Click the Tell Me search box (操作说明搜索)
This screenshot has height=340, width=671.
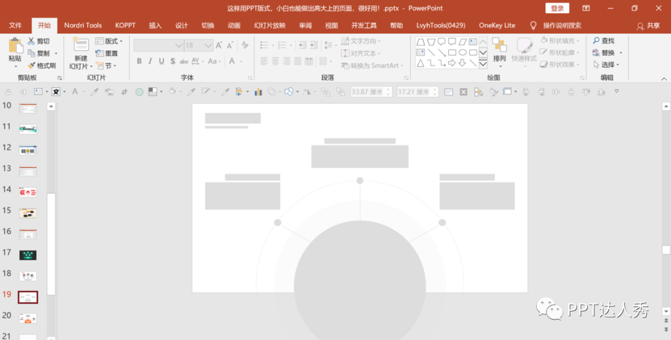click(x=562, y=25)
